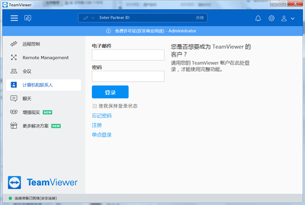Open 聊天 chat section
This screenshot has width=305, height=205.
point(44,98)
